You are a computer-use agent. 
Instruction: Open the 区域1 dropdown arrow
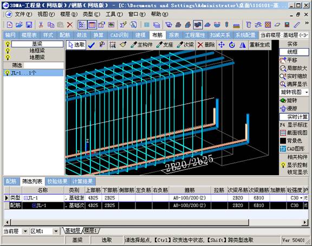[56, 231]
